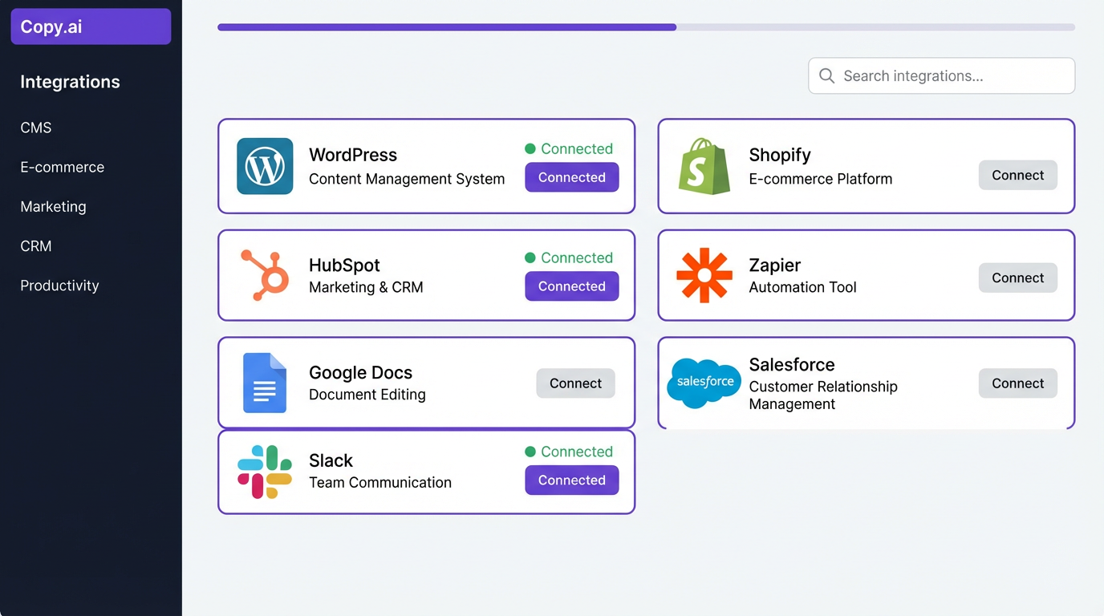Click the HubSpot sprocket icon

click(265, 275)
